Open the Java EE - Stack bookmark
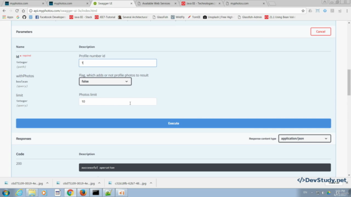Screen dimensions: 351x197 (81, 17)
